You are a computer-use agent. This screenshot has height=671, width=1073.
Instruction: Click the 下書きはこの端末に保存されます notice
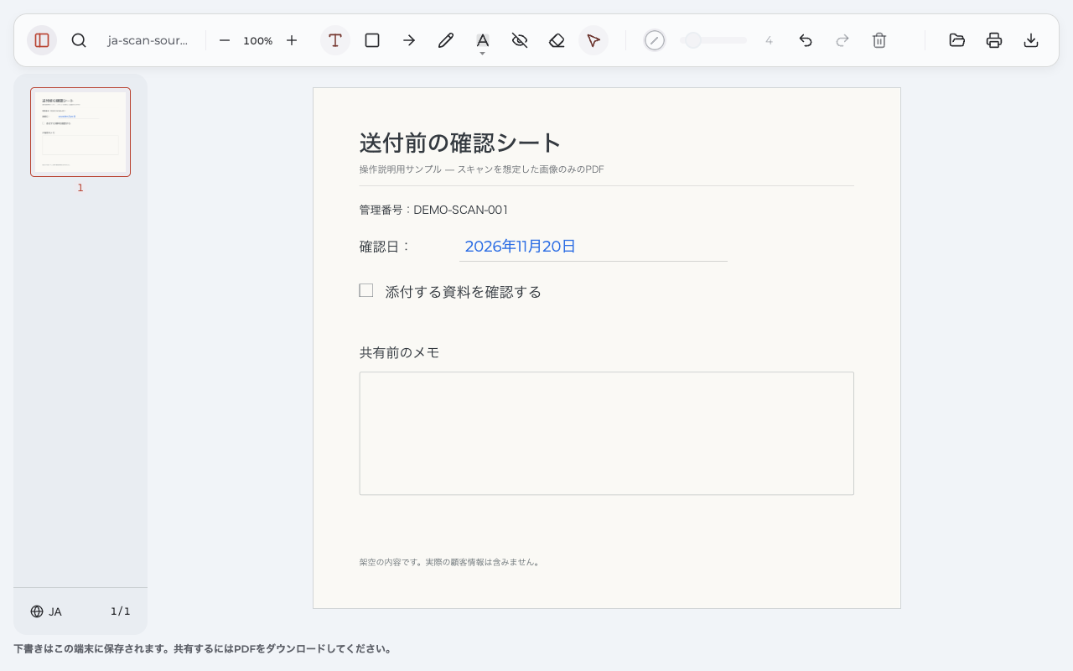203,649
